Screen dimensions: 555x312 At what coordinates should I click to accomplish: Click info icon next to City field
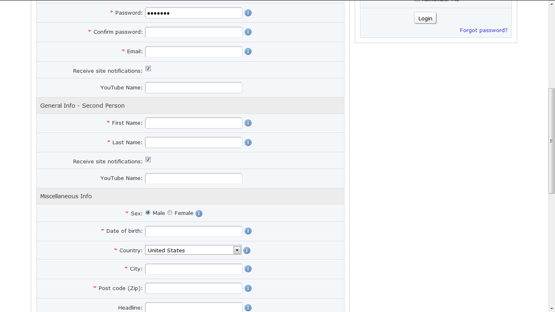(248, 269)
